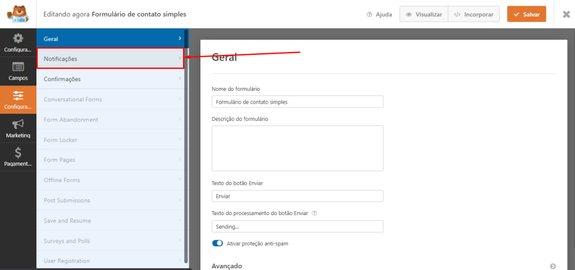Expand the Avançado section arrow
Image resolution: width=575 pixels, height=270 pixels.
pos(553,266)
